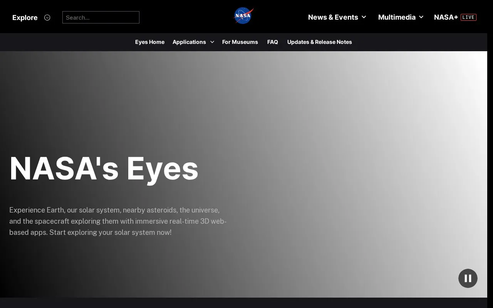
Task: Click the LIVE badge next to NASA+
Action: tap(468, 17)
